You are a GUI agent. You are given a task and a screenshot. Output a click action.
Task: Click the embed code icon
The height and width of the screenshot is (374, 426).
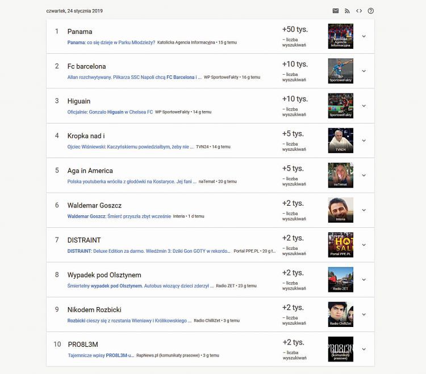point(359,11)
